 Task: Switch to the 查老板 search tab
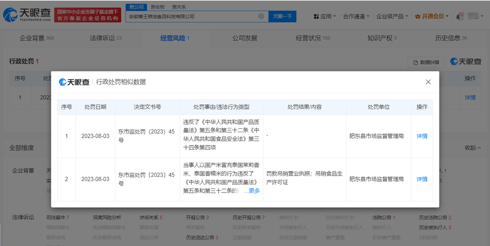[157, 7]
